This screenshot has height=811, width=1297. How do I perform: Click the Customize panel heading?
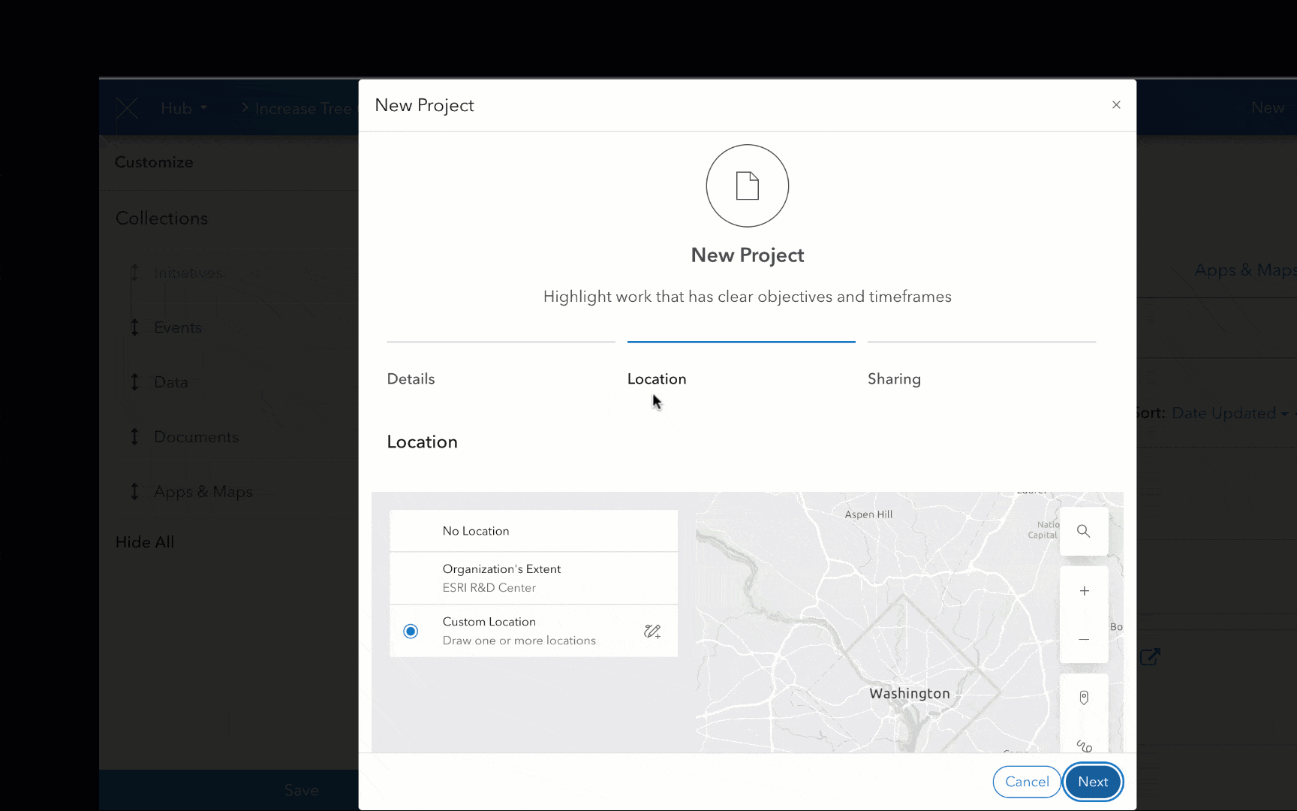[x=154, y=162]
